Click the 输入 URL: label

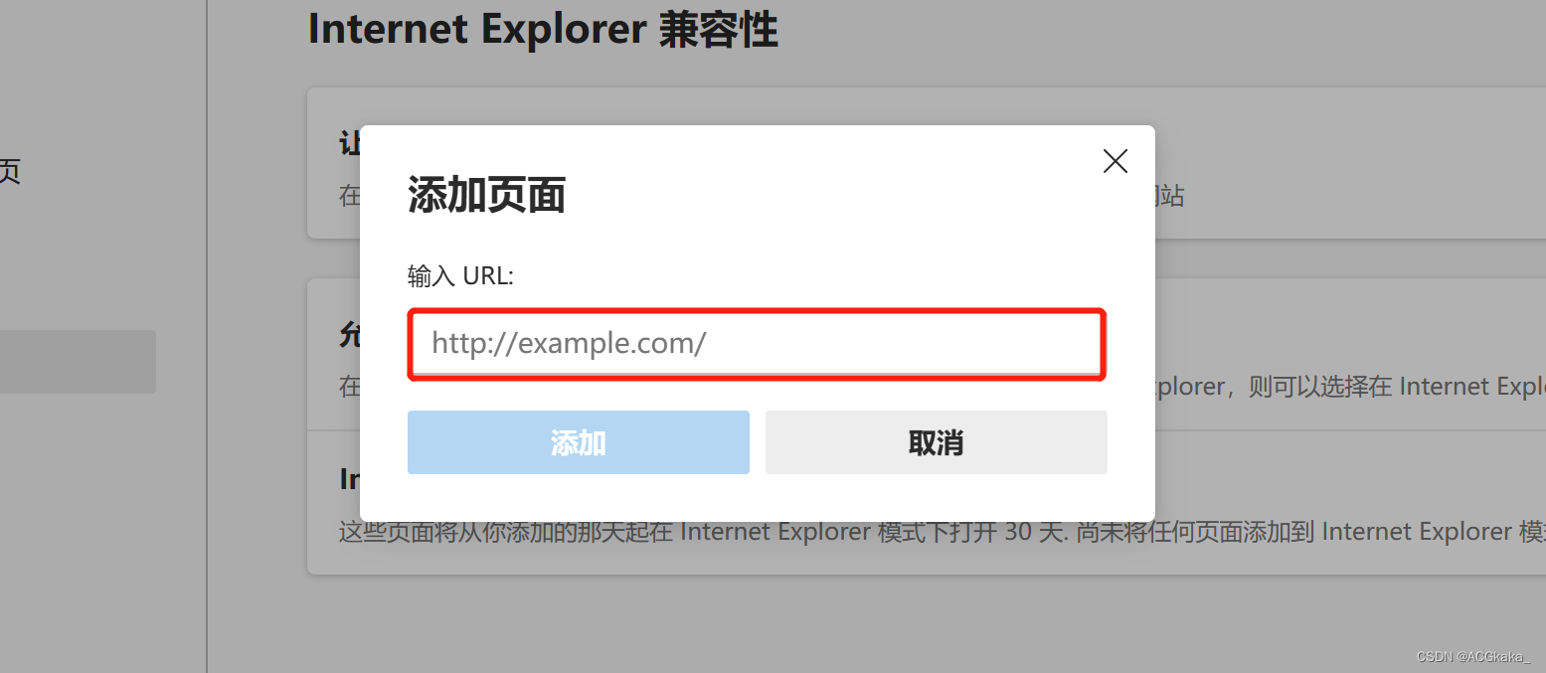tap(460, 276)
